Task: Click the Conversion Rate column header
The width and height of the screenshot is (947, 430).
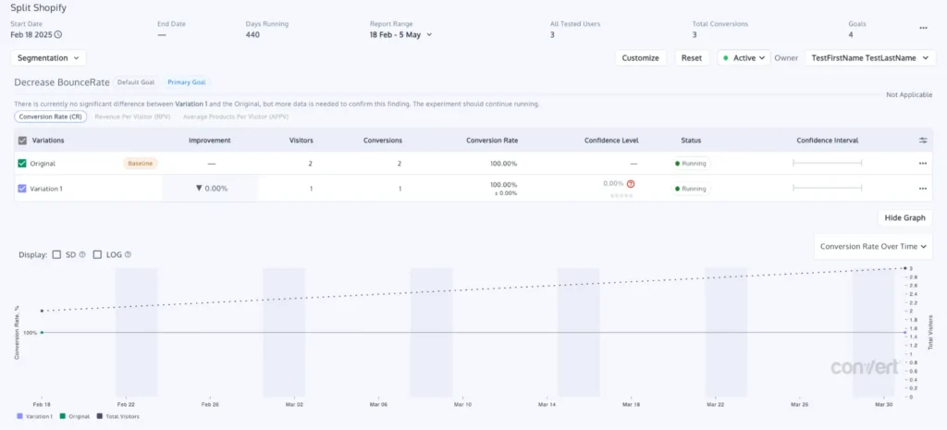Action: (x=492, y=141)
